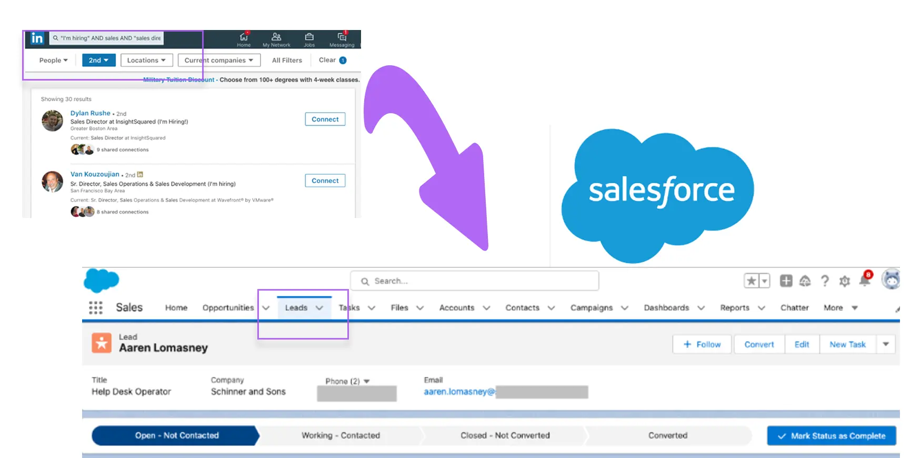Expand the Campaigns tab chevron
The image size is (911, 458).
coord(625,308)
